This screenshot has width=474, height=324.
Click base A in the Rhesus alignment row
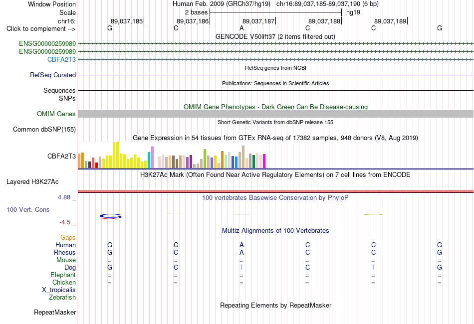[x=241, y=252]
